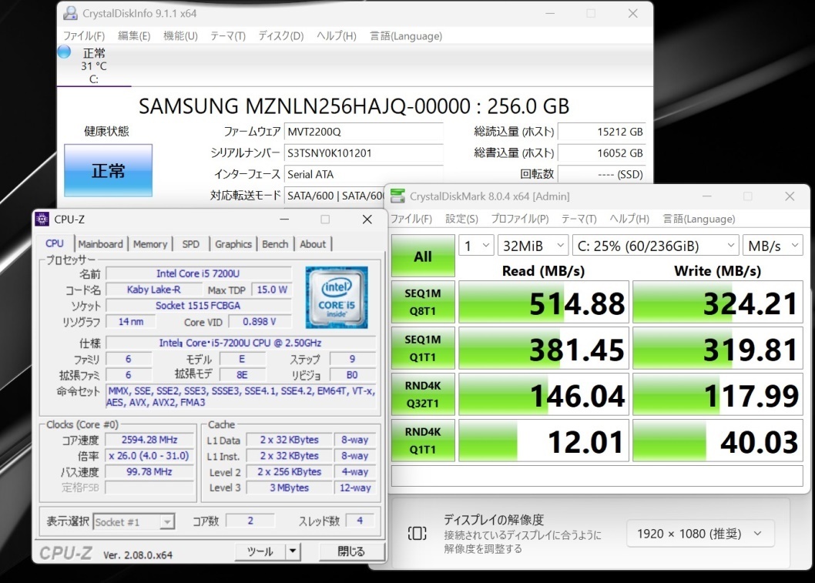Screen dimensions: 815x583
Task: Run the RND4K Q32T1 test
Action: coord(423,394)
